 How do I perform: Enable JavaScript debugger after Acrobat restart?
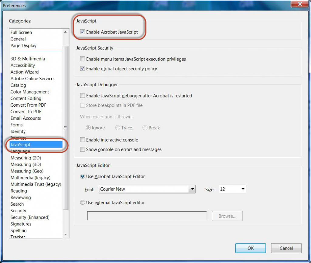(x=83, y=96)
